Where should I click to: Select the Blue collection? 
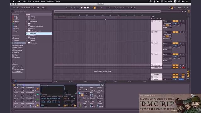pyautogui.click(x=16, y=26)
